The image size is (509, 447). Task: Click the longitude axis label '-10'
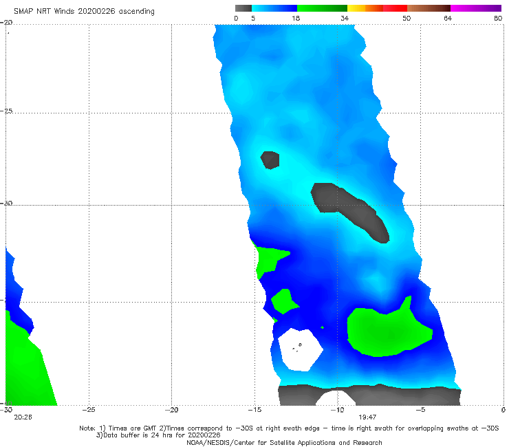(338, 410)
